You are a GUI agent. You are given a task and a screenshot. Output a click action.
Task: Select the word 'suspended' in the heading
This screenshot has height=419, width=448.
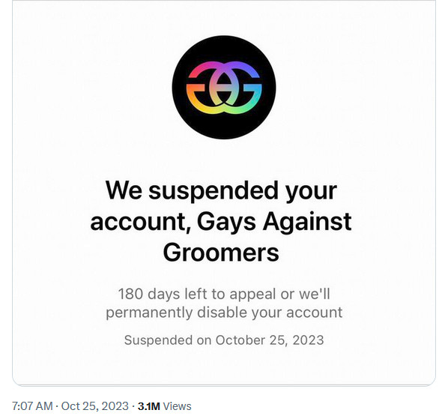point(214,190)
